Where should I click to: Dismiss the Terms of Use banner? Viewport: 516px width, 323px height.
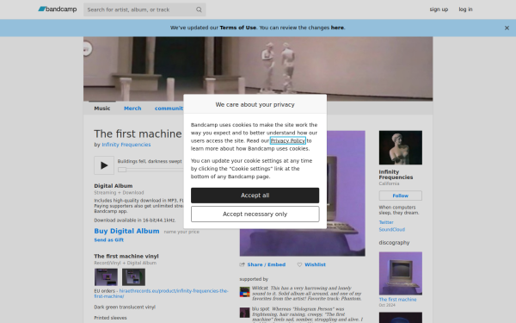pos(507,28)
